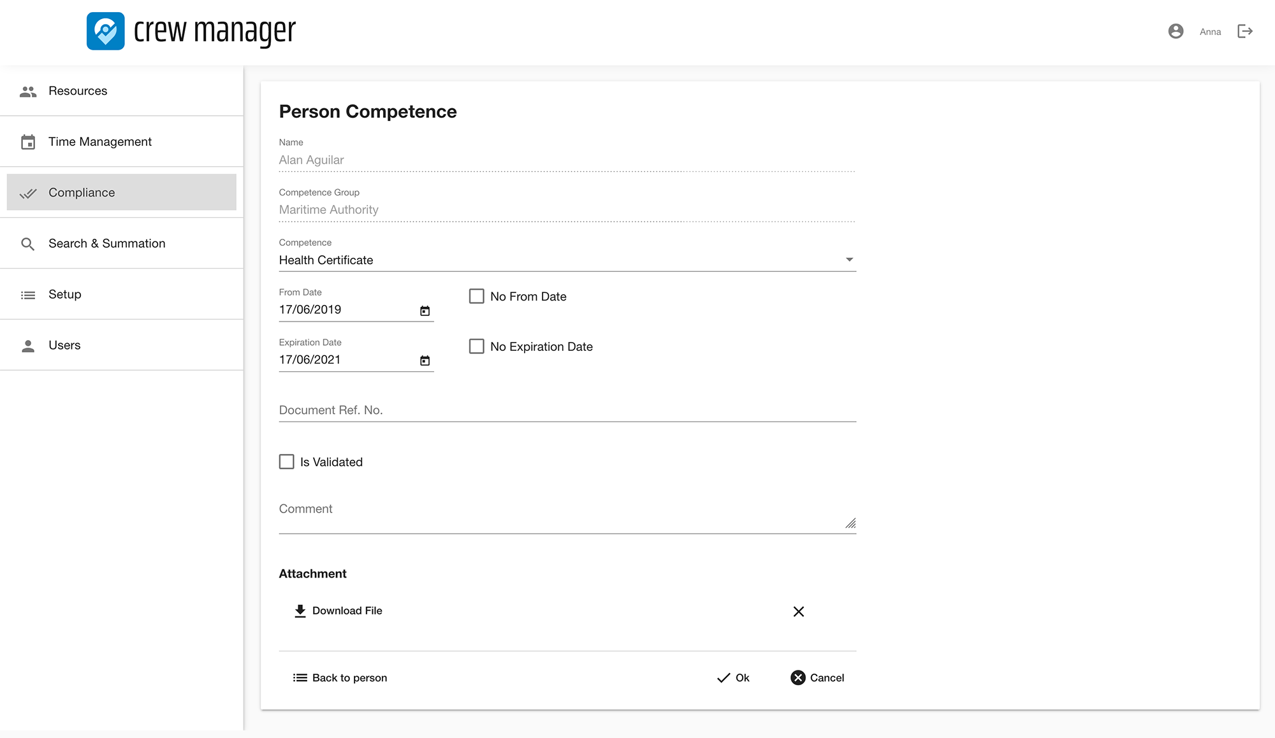Focus the Document Ref. No. field
This screenshot has height=738, width=1275.
tap(567, 410)
